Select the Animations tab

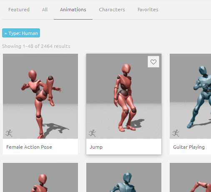(73, 10)
